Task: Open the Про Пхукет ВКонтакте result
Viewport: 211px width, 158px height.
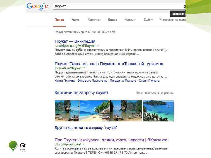Action: click(111, 140)
